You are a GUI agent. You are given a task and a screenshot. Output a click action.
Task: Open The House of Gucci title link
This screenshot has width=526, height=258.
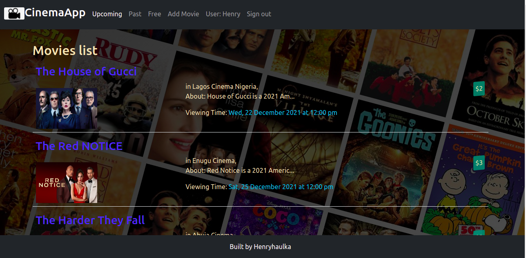pyautogui.click(x=86, y=71)
